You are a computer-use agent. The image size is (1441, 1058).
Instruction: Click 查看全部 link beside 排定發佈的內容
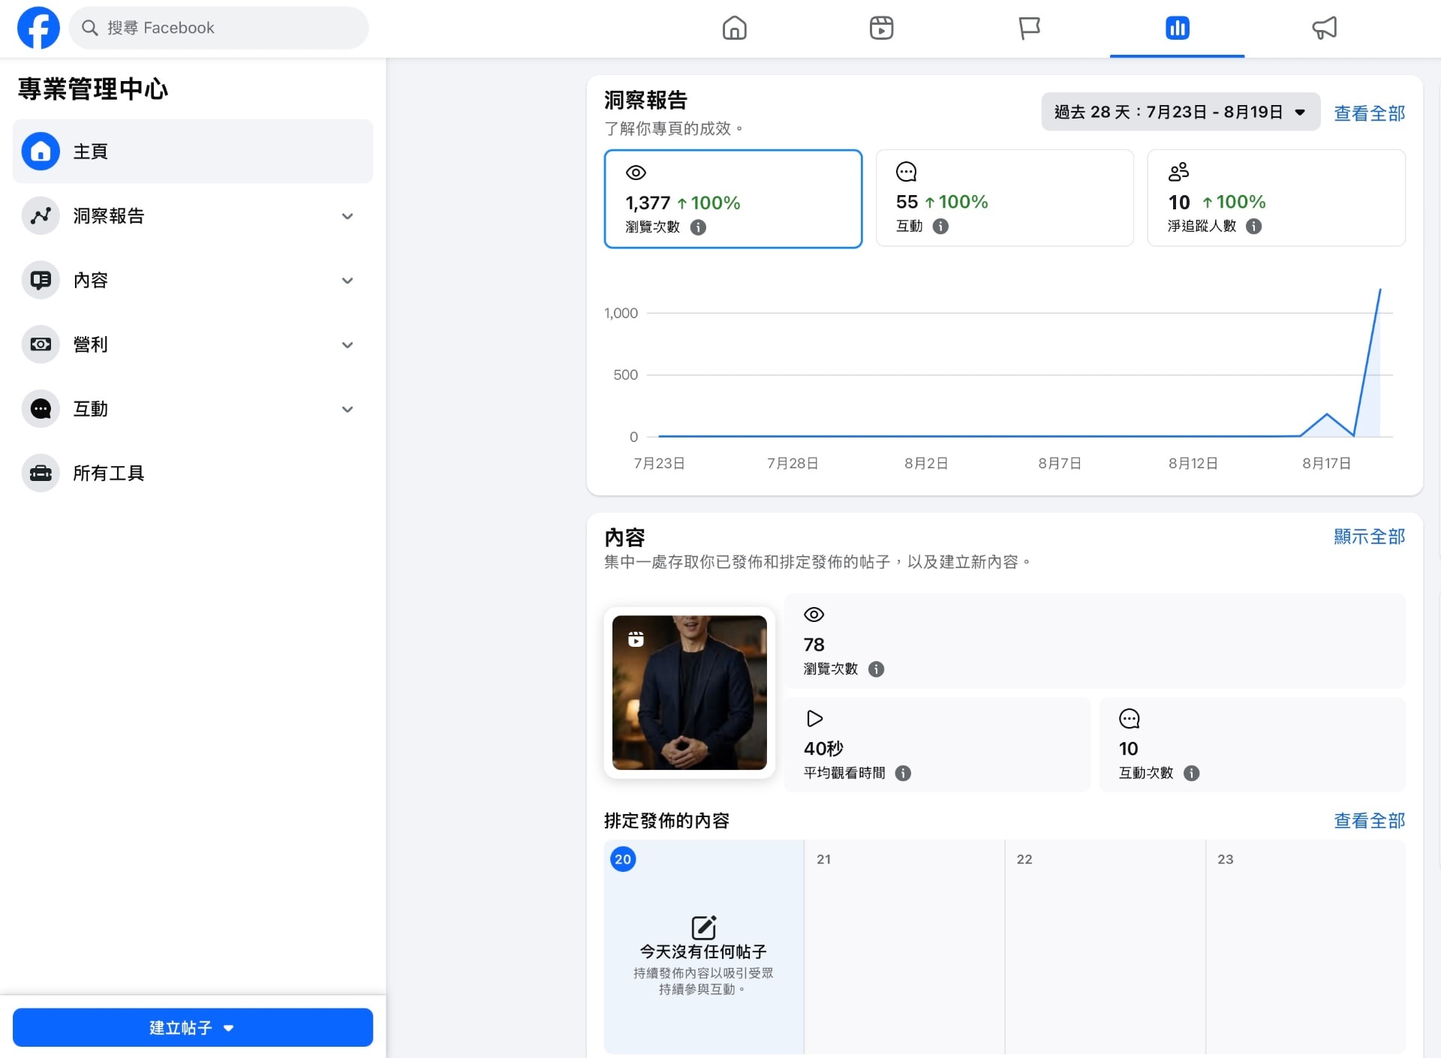(x=1369, y=821)
